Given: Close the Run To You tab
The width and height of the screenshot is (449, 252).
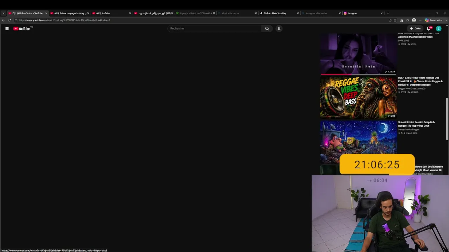Looking at the screenshot, I should tap(46, 13).
